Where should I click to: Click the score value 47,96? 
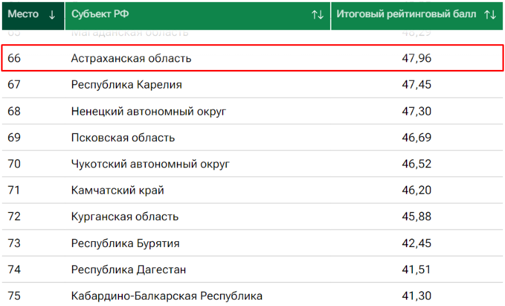pyautogui.click(x=416, y=58)
